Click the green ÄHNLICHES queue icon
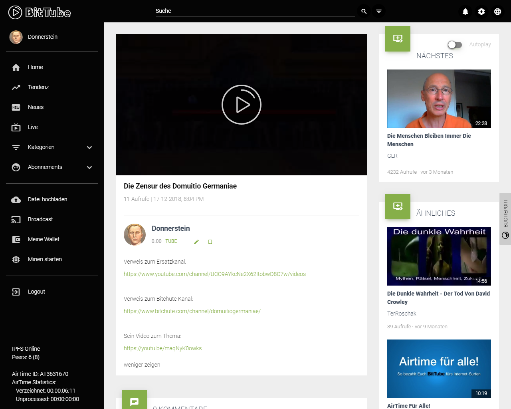This screenshot has height=409, width=511. (398, 206)
